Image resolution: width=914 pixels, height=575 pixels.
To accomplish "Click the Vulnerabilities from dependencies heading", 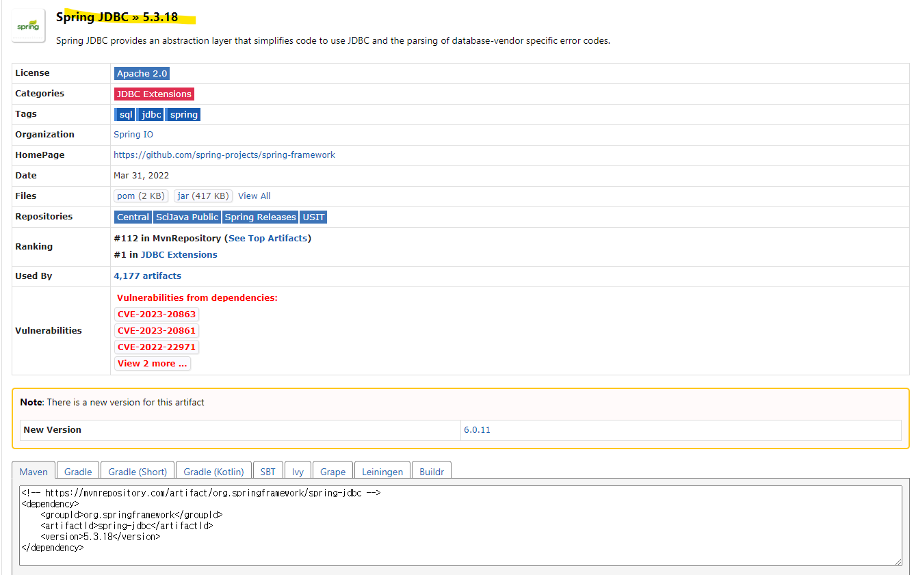I will 197,298.
